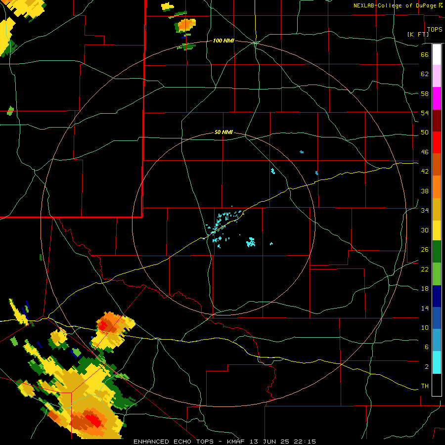Click the medium blue legend swatch
Viewport: 445px width, 445px height.
coord(437,318)
